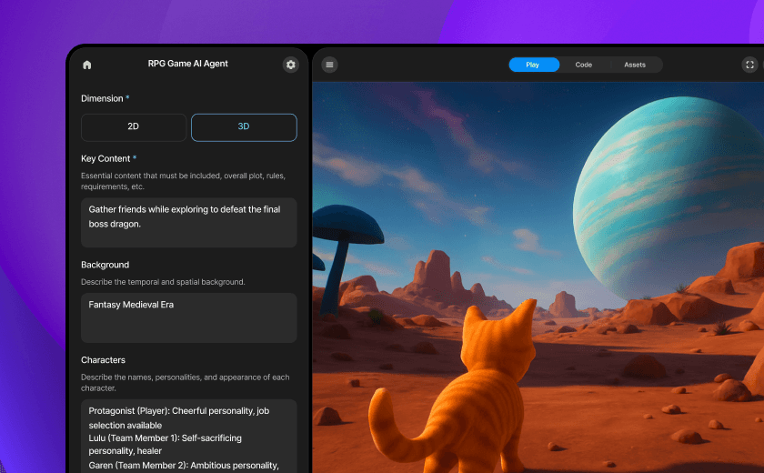Viewport: 764px width, 473px height.
Task: Select the 2D dimension option
Action: (134, 127)
